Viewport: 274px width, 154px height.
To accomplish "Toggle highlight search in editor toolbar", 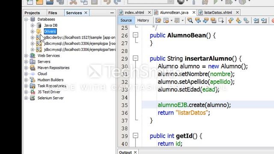I will 213,21.
